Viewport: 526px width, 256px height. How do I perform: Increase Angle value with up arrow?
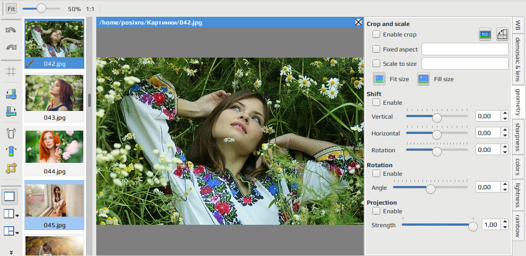tap(505, 184)
